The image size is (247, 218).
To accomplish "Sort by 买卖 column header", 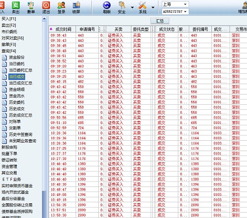I will tap(119, 29).
